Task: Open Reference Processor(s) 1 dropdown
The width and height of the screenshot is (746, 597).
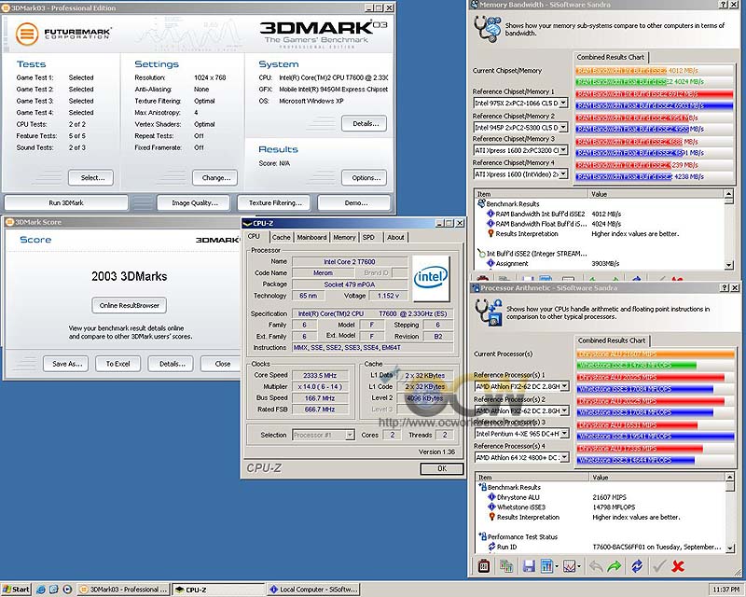Action: tap(564, 386)
